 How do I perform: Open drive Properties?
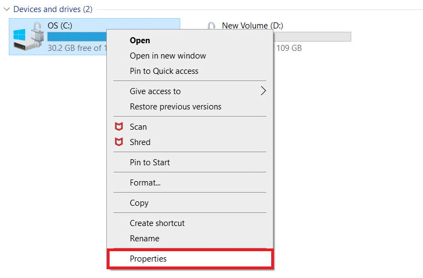[x=148, y=258]
